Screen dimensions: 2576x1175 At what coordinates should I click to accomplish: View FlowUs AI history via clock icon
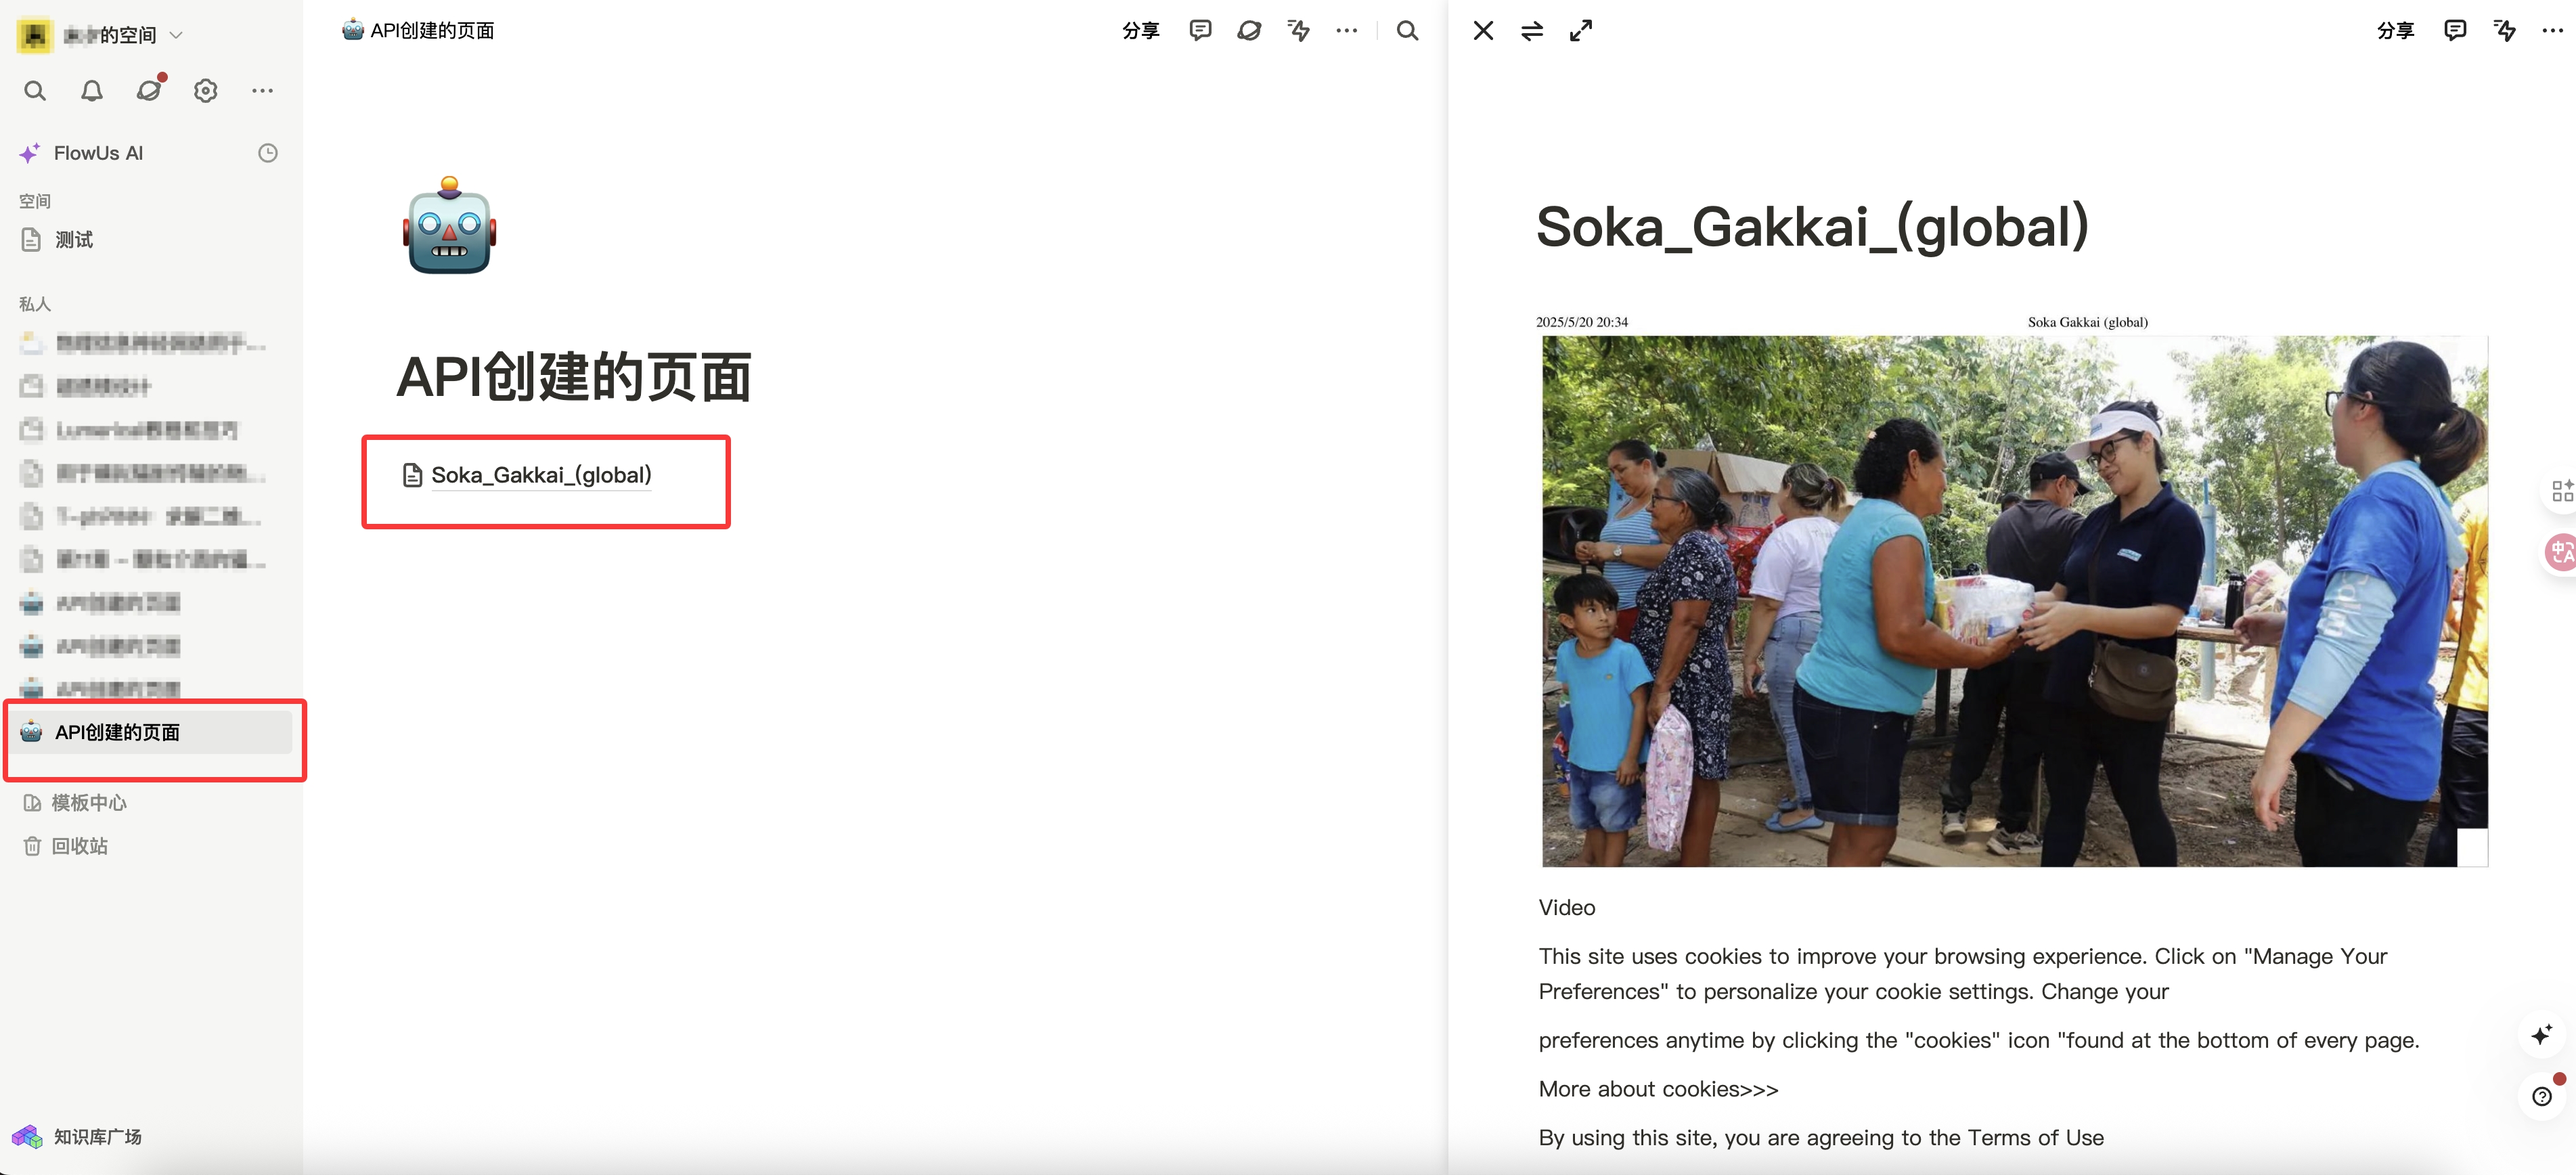[267, 152]
